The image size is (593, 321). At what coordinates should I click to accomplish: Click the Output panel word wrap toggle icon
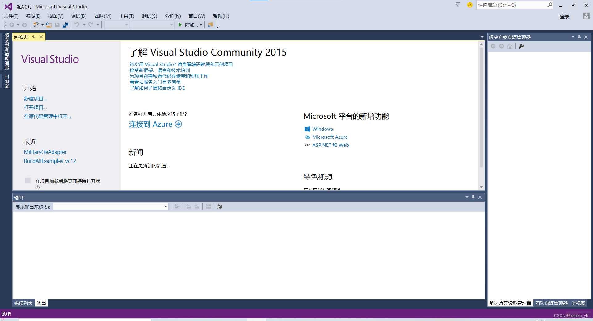[220, 206]
